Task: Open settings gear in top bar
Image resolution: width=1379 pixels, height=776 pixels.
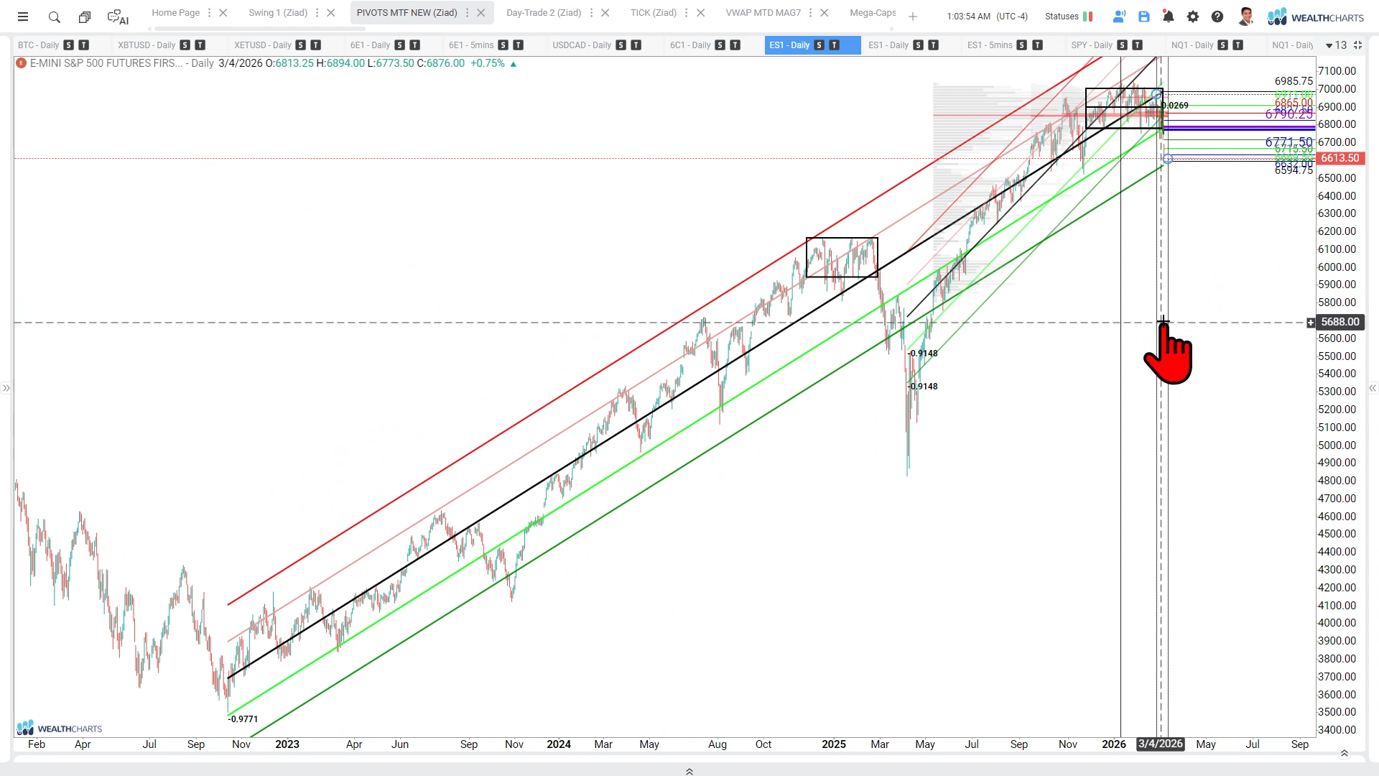Action: [x=1193, y=17]
